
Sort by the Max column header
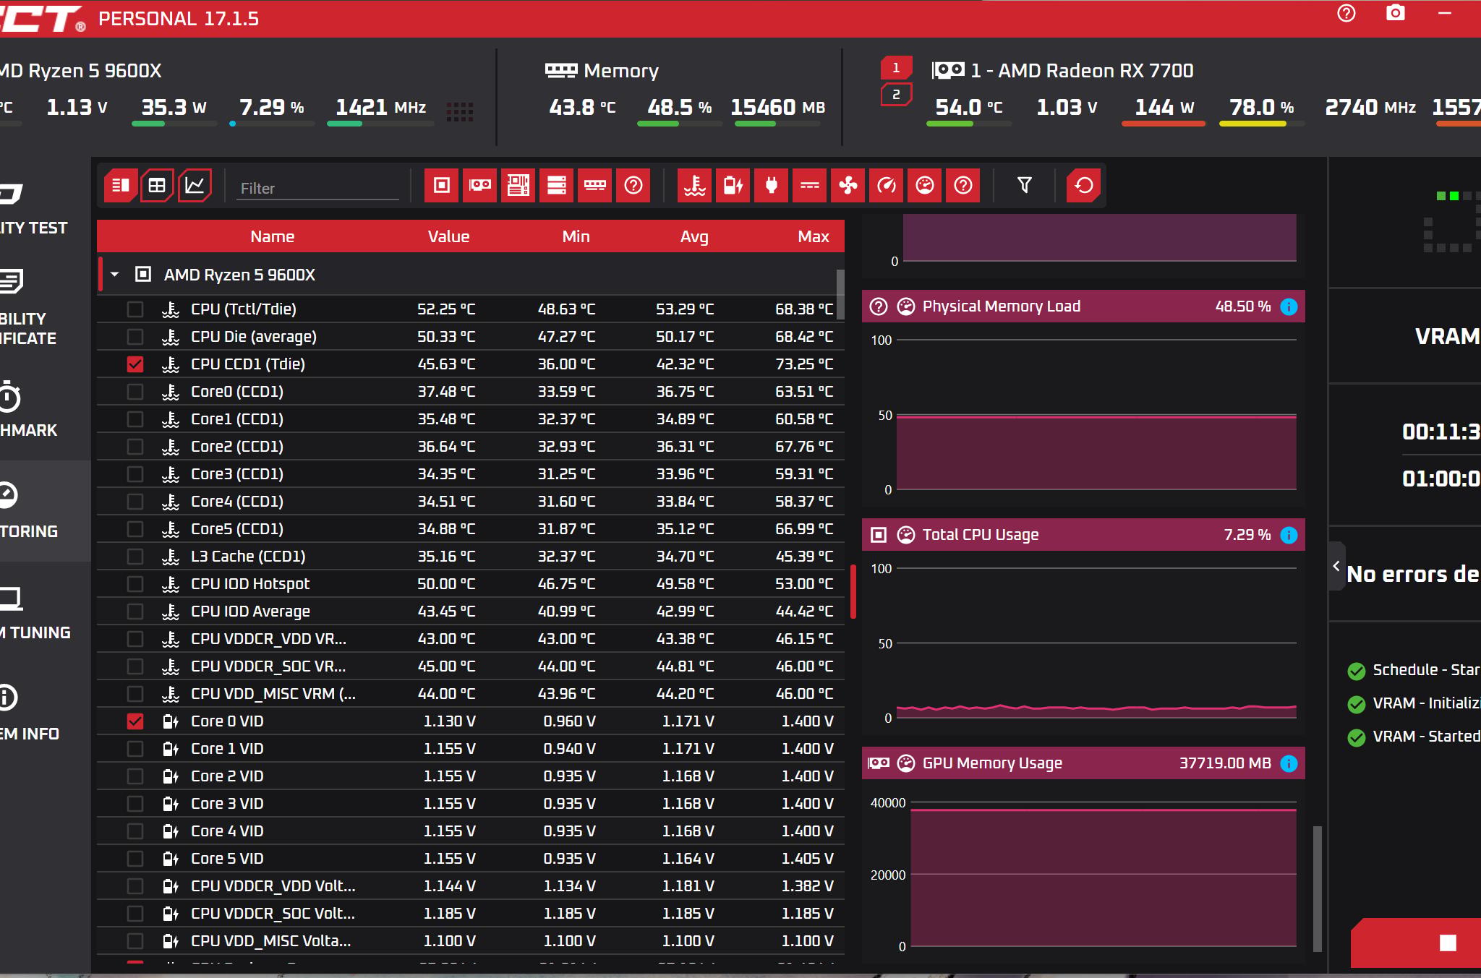point(814,236)
